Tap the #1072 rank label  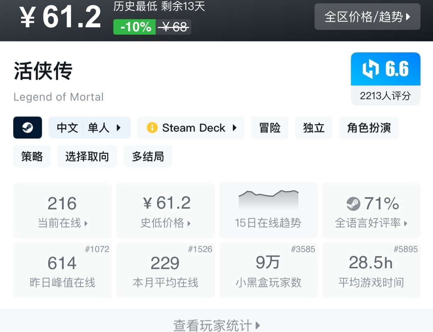tap(97, 249)
